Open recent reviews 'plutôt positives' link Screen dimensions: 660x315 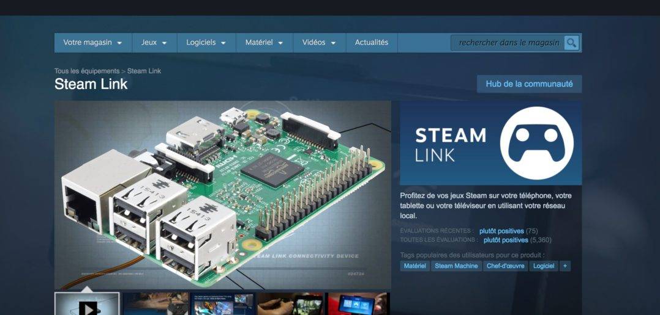tap(501, 231)
